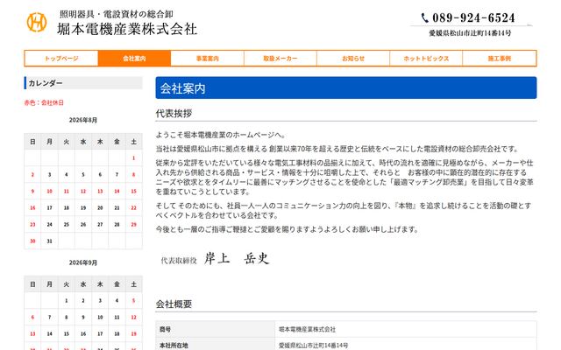Viewport: 561px width, 350px height.
Task: Click the 土 header of the August calendar
Action: (x=133, y=142)
